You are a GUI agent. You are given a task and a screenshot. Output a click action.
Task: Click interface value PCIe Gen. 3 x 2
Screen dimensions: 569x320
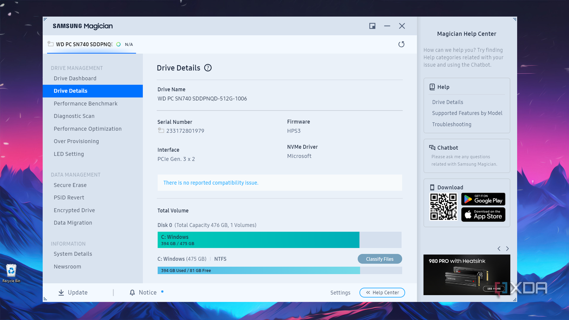tap(176, 159)
